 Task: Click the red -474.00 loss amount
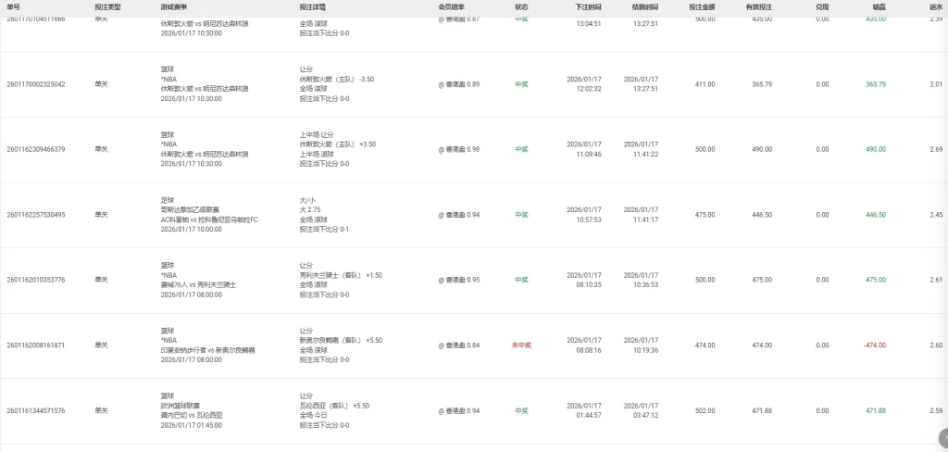click(x=876, y=345)
